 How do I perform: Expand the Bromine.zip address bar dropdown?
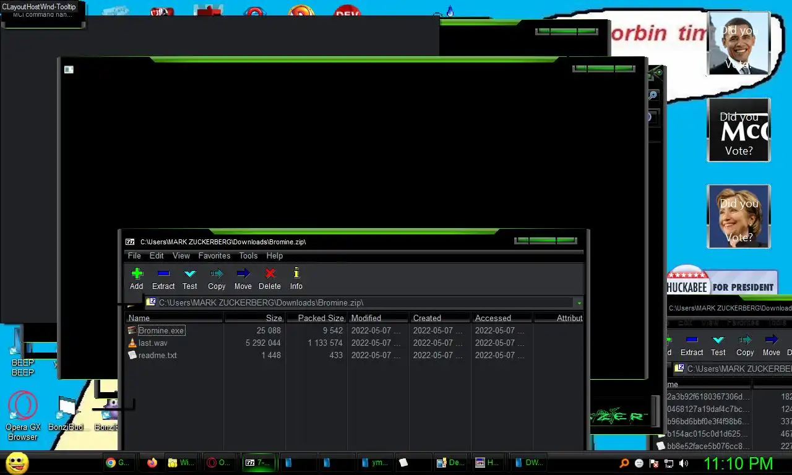[579, 303]
